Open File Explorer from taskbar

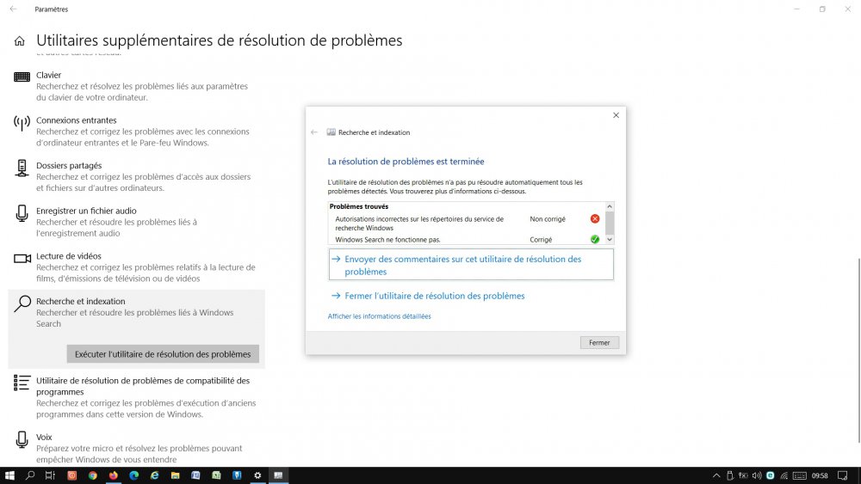coord(175,475)
